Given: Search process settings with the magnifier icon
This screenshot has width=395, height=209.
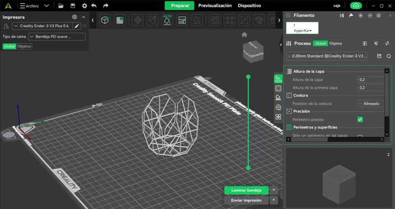Looking at the screenshot, I should [x=389, y=56].
